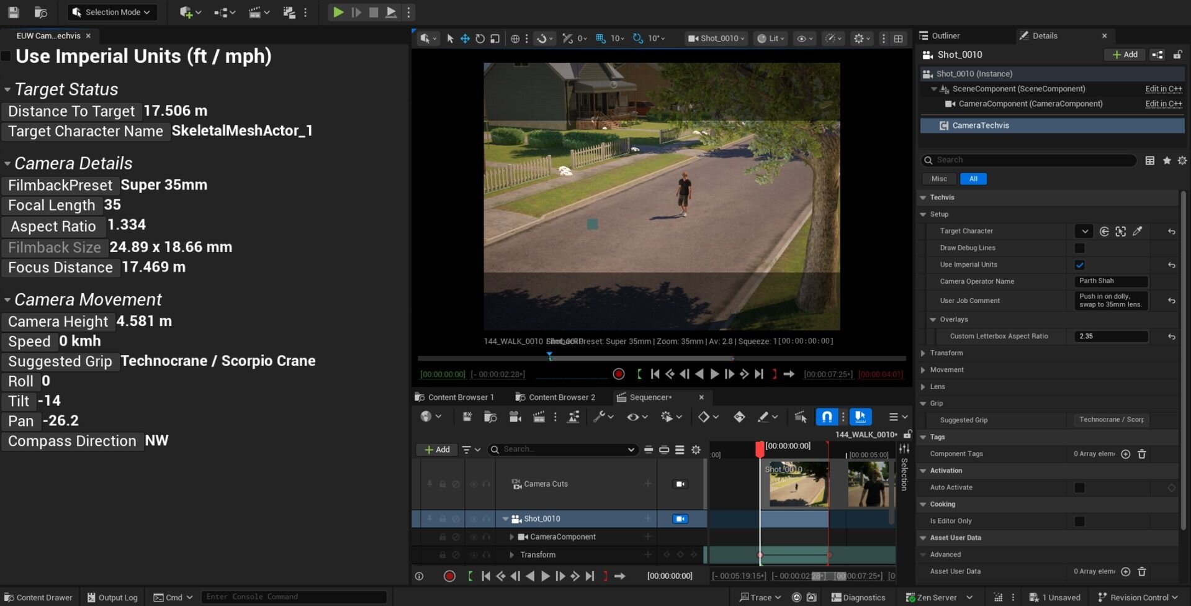Open the Sequencer track settings gear icon
Viewport: 1191px width, 606px height.
696,450
